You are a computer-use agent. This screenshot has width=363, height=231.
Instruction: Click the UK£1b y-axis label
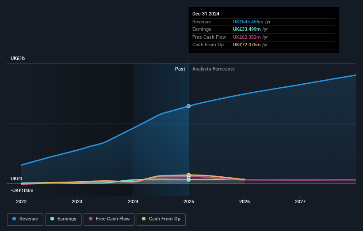pos(18,58)
